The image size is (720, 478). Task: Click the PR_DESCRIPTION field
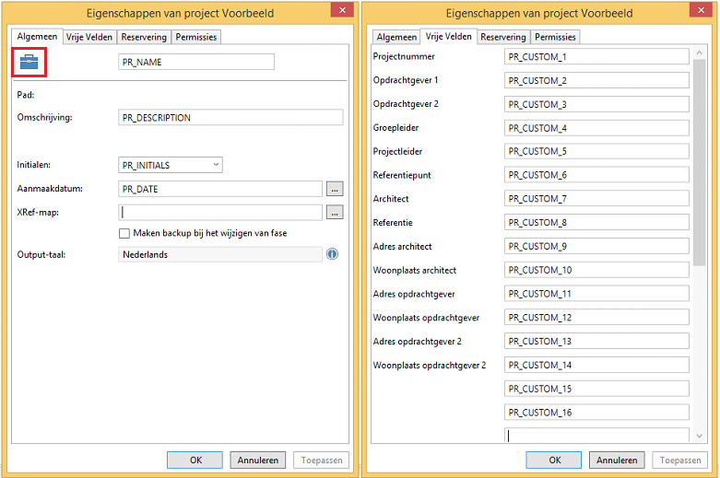click(230, 118)
